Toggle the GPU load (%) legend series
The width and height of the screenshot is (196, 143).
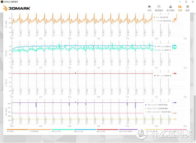108,131
